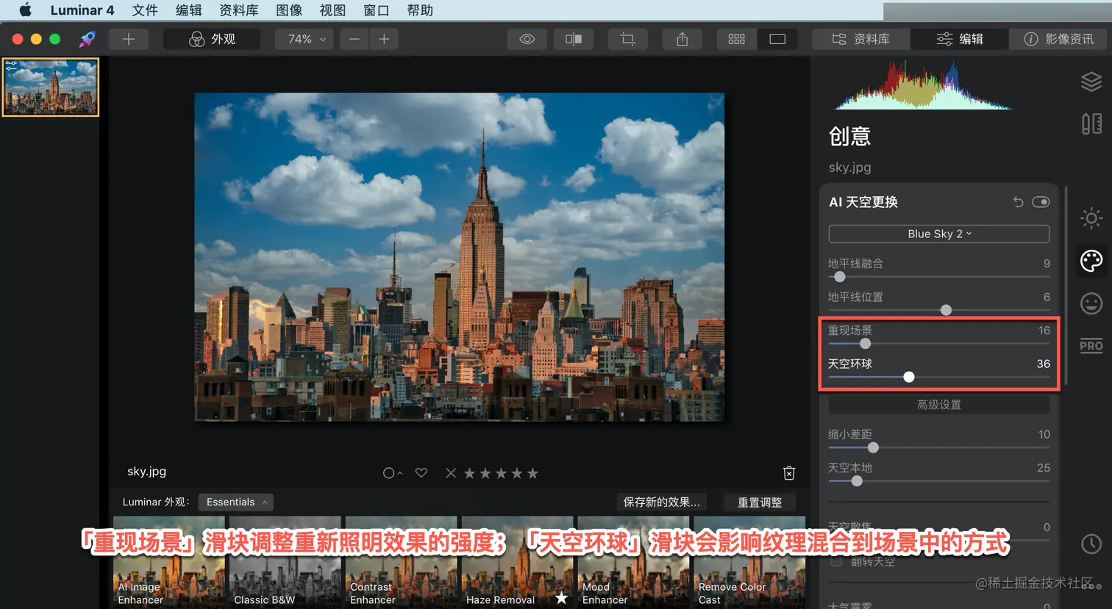This screenshot has width=1112, height=609.
Task: Open the Layers panel icon
Action: click(1091, 82)
